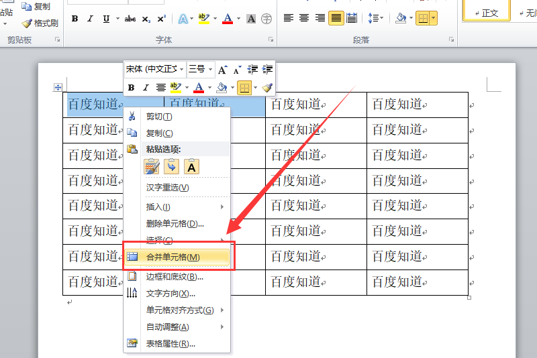
Task: Click the red font color swatch in ribbon
Action: tap(228, 18)
